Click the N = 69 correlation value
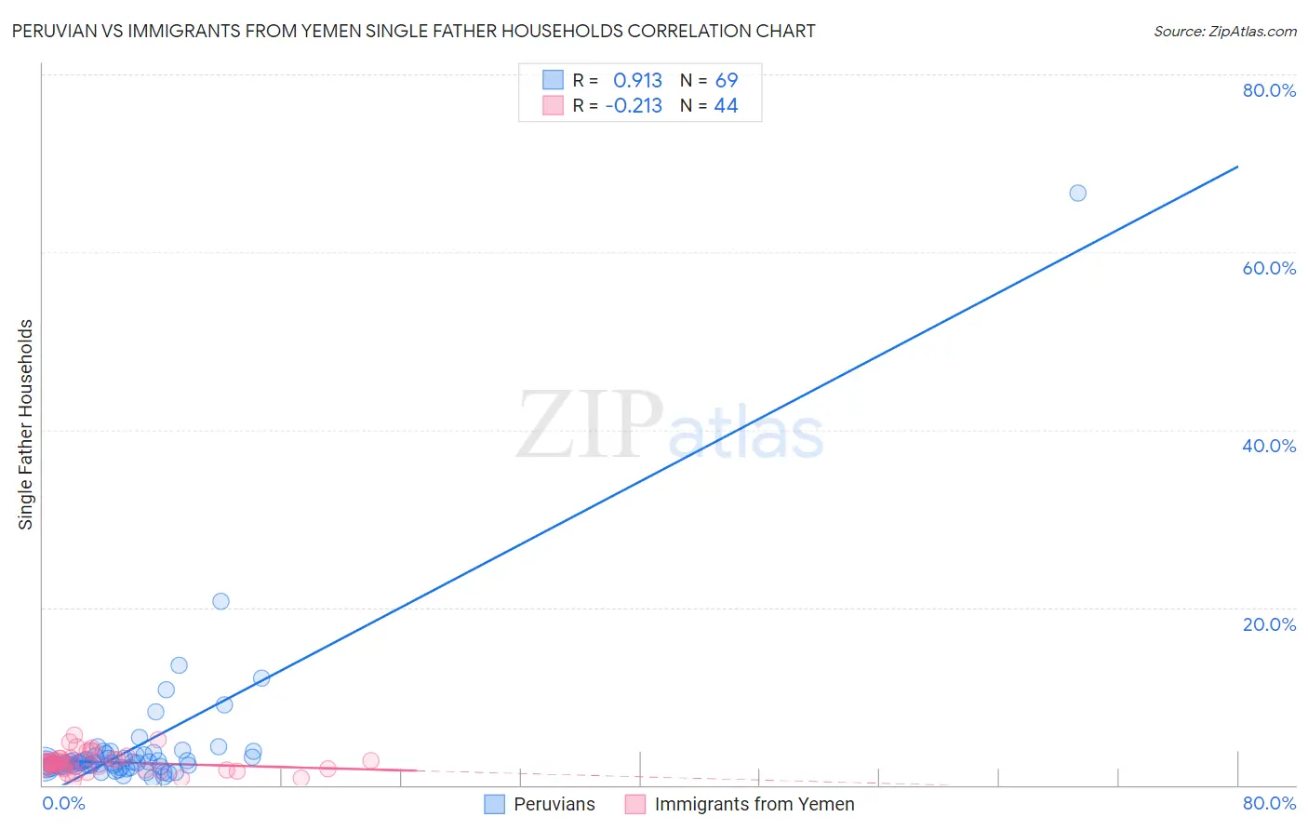Image resolution: width=1308 pixels, height=830 pixels. tap(709, 80)
